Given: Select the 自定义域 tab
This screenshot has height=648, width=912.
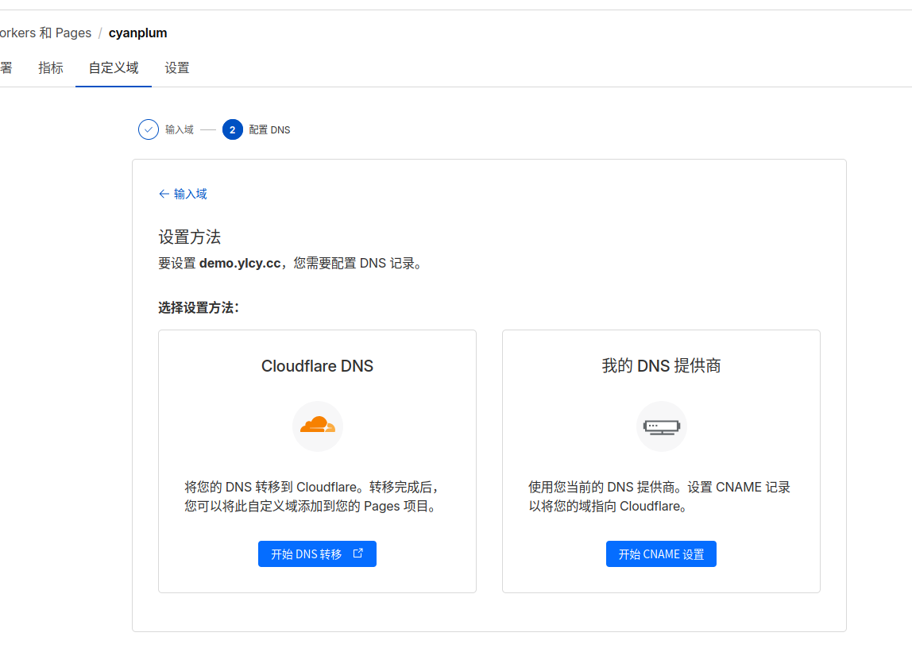Looking at the screenshot, I should [114, 68].
